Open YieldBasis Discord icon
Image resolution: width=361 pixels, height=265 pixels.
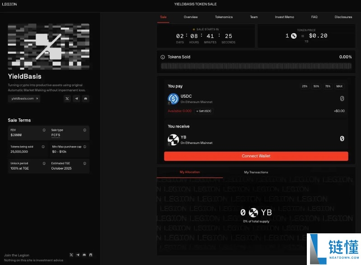click(86, 99)
